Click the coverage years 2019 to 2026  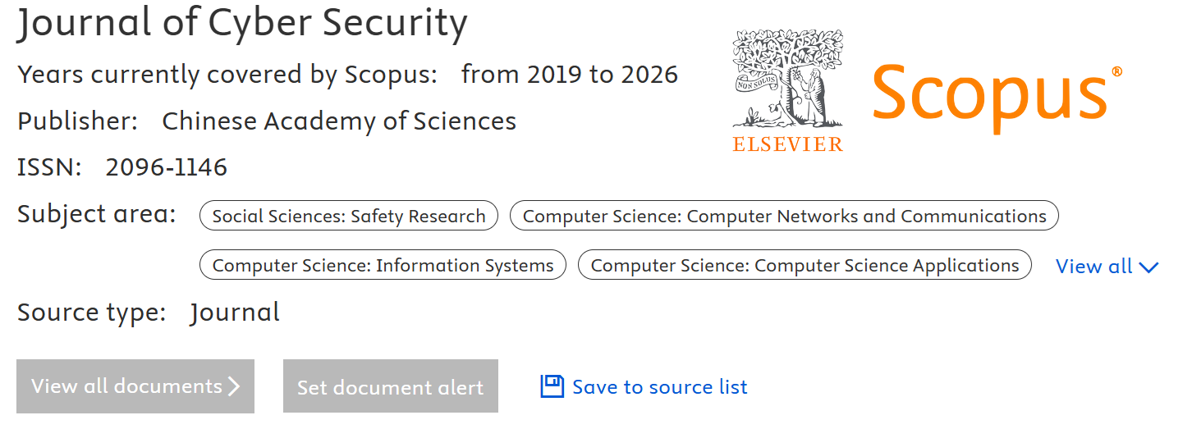[x=569, y=75]
